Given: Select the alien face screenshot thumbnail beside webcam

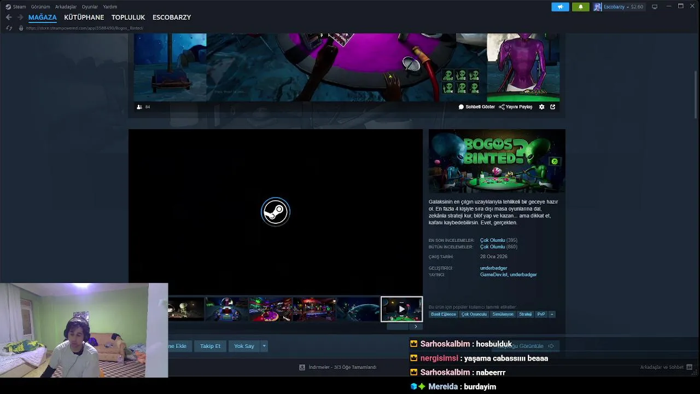Looking at the screenshot, I should coord(186,309).
